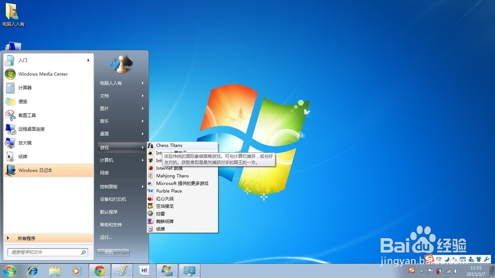
Task: Open 远程桌面连接 remote desktop icon
Action: 10,129
